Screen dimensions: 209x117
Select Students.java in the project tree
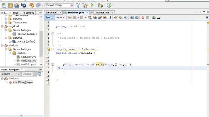[x=28, y=57]
